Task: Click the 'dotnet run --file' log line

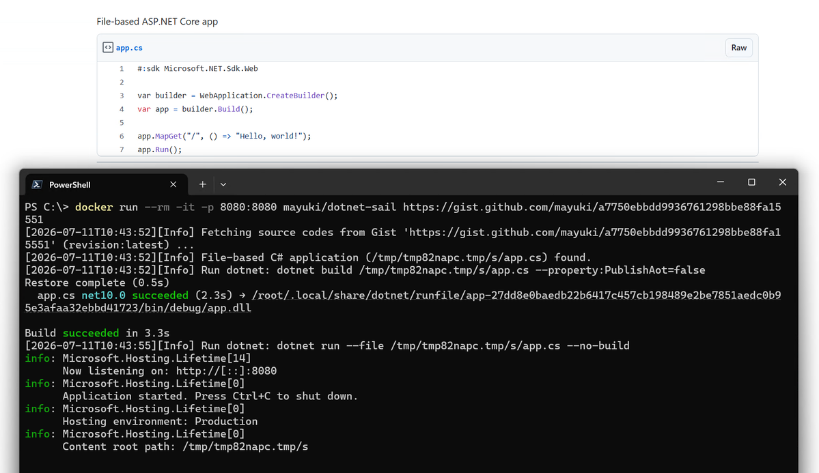Action: point(327,346)
